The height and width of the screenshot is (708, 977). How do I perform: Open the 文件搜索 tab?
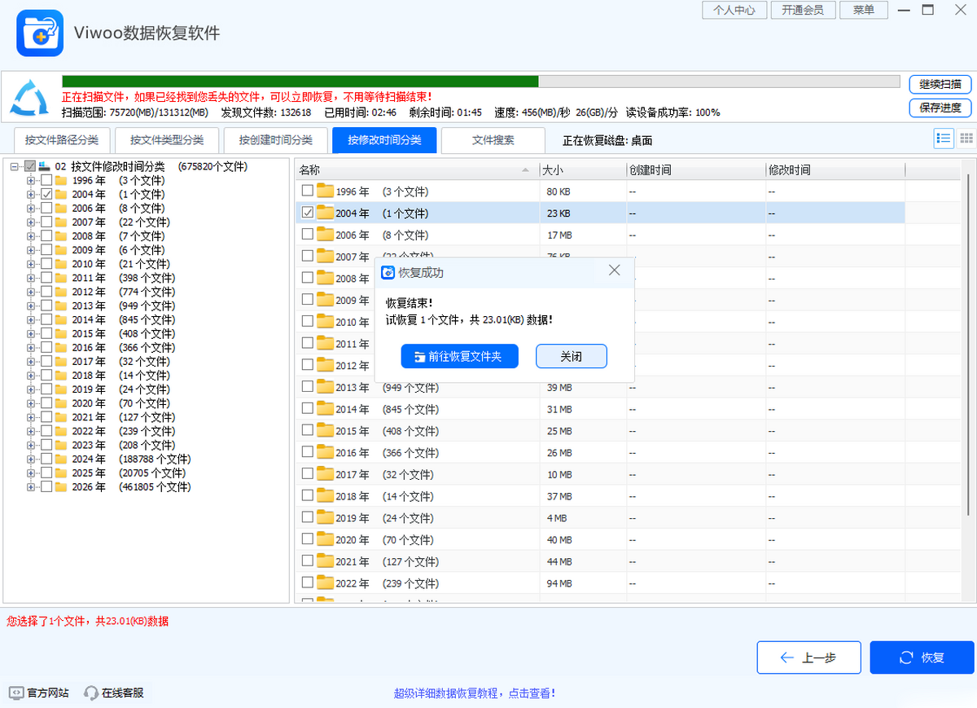[493, 140]
